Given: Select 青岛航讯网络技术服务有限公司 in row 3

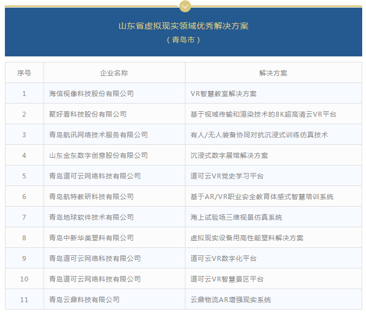Looking at the screenshot, I should point(98,134).
